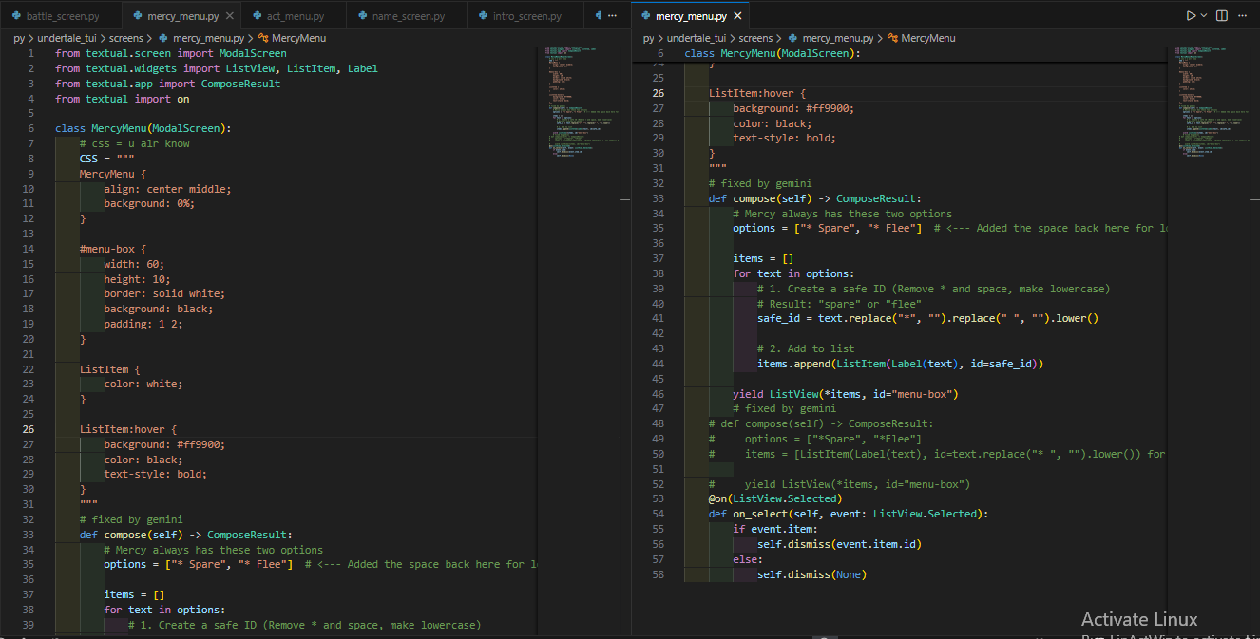The height and width of the screenshot is (639, 1260).
Task: Open left editor group's More Actions menu
Action: pos(612,16)
